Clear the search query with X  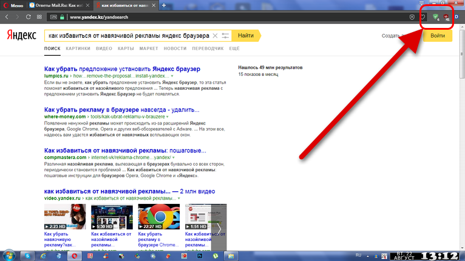[216, 36]
